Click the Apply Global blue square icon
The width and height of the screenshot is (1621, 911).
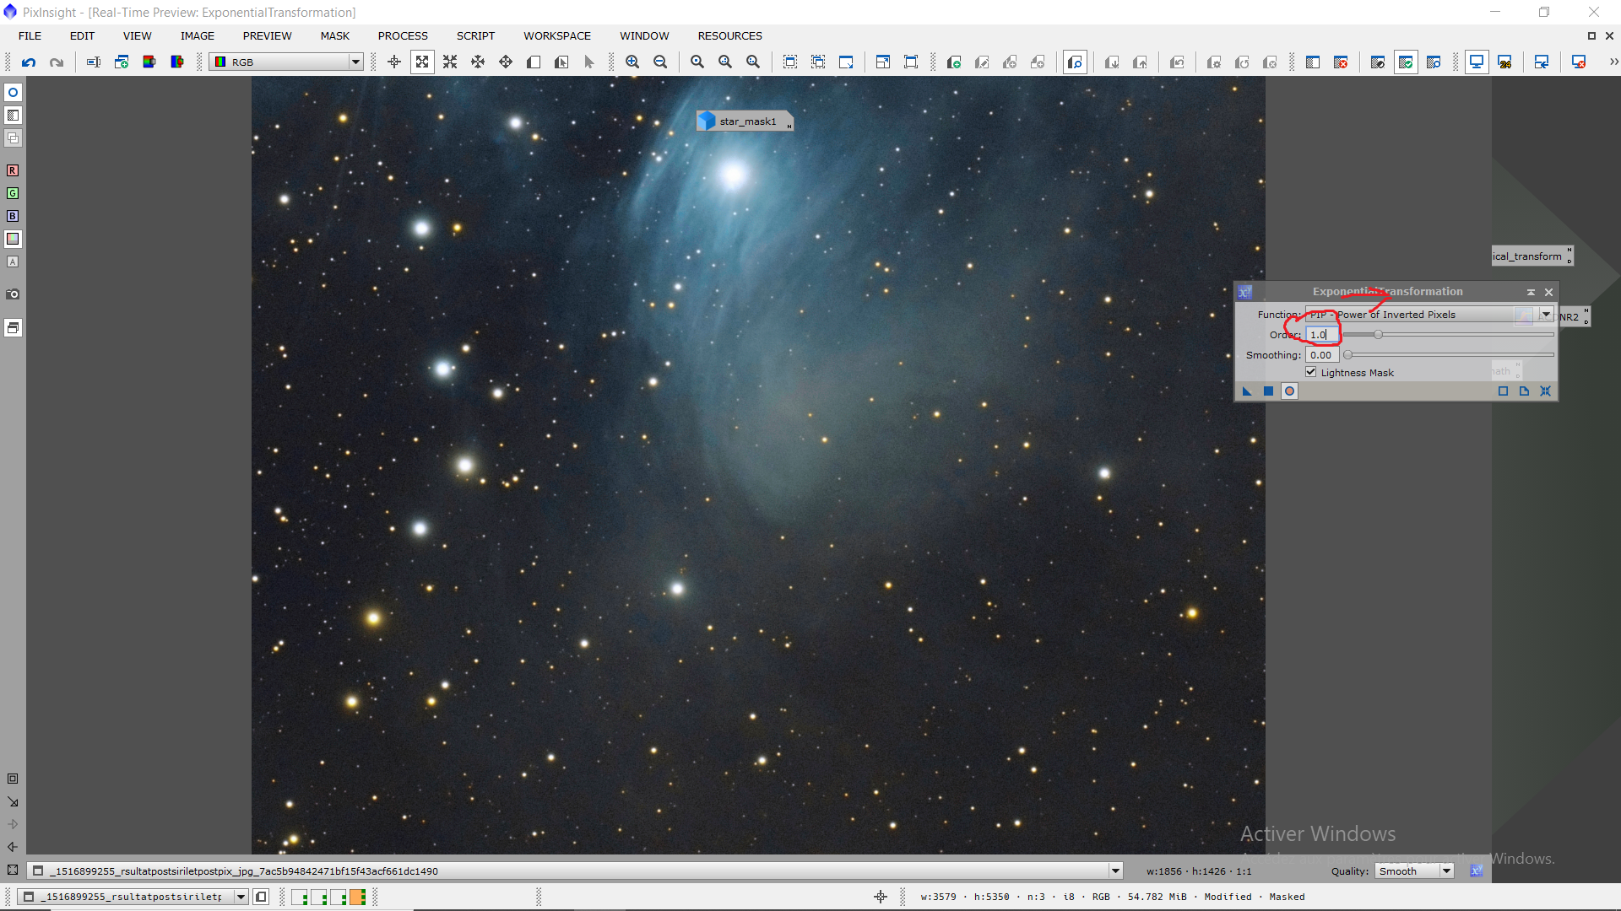coord(1268,391)
